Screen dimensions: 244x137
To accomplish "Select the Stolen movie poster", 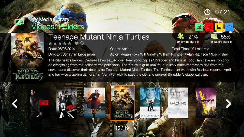I will 95,103.
